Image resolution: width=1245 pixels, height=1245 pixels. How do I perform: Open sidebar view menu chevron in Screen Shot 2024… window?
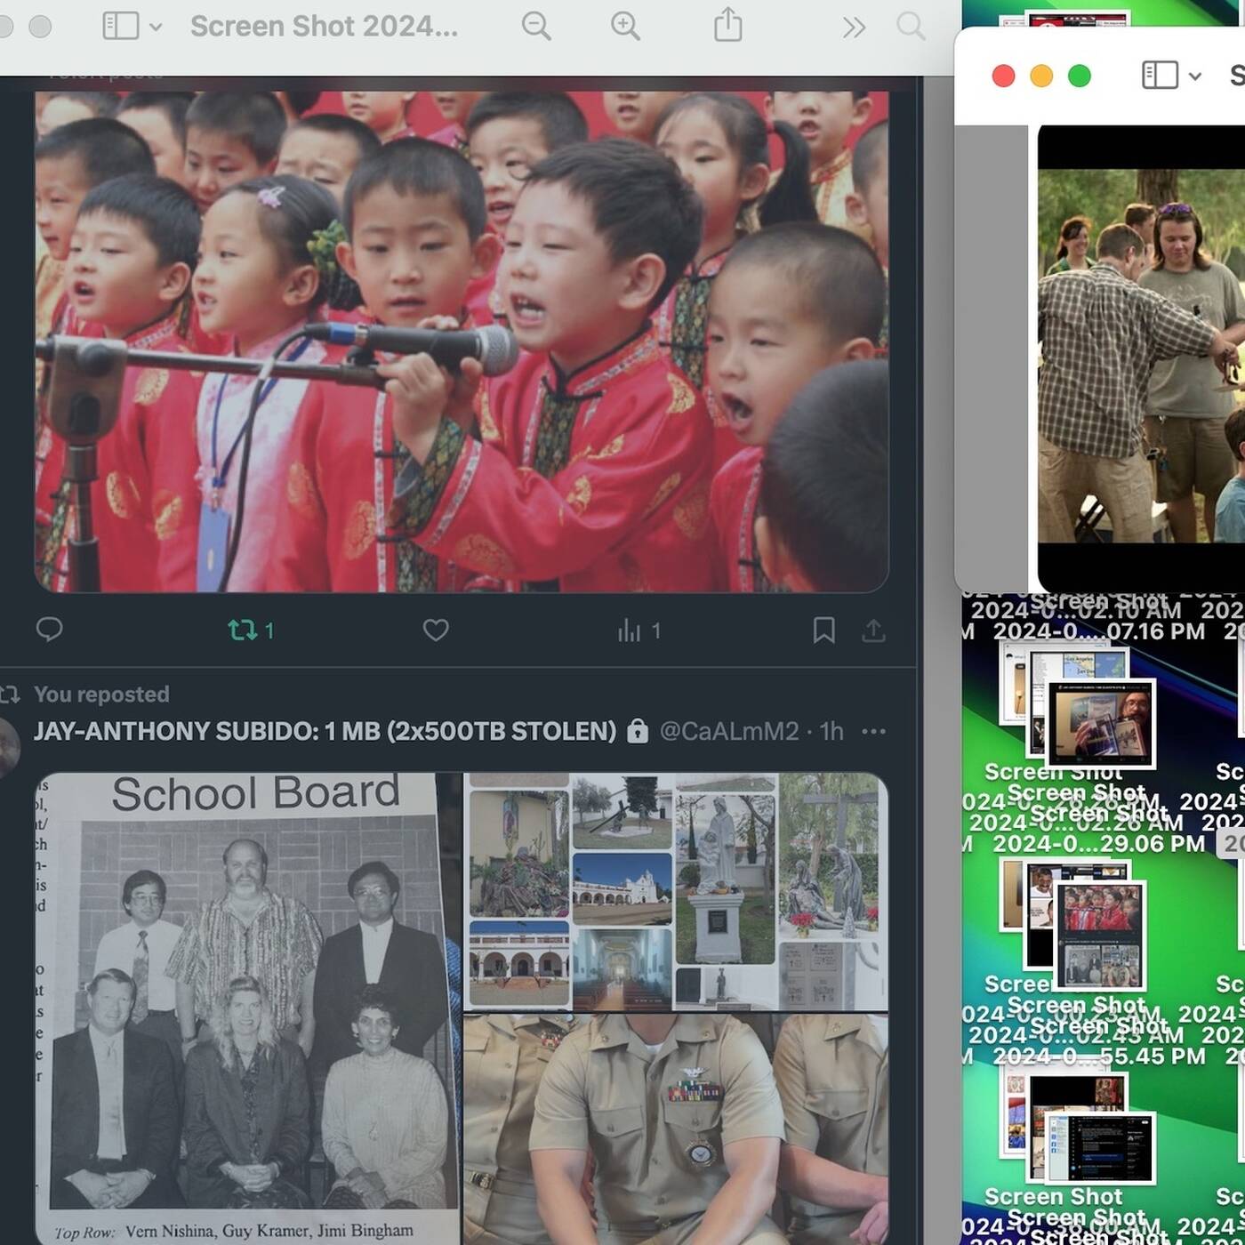pos(156,27)
